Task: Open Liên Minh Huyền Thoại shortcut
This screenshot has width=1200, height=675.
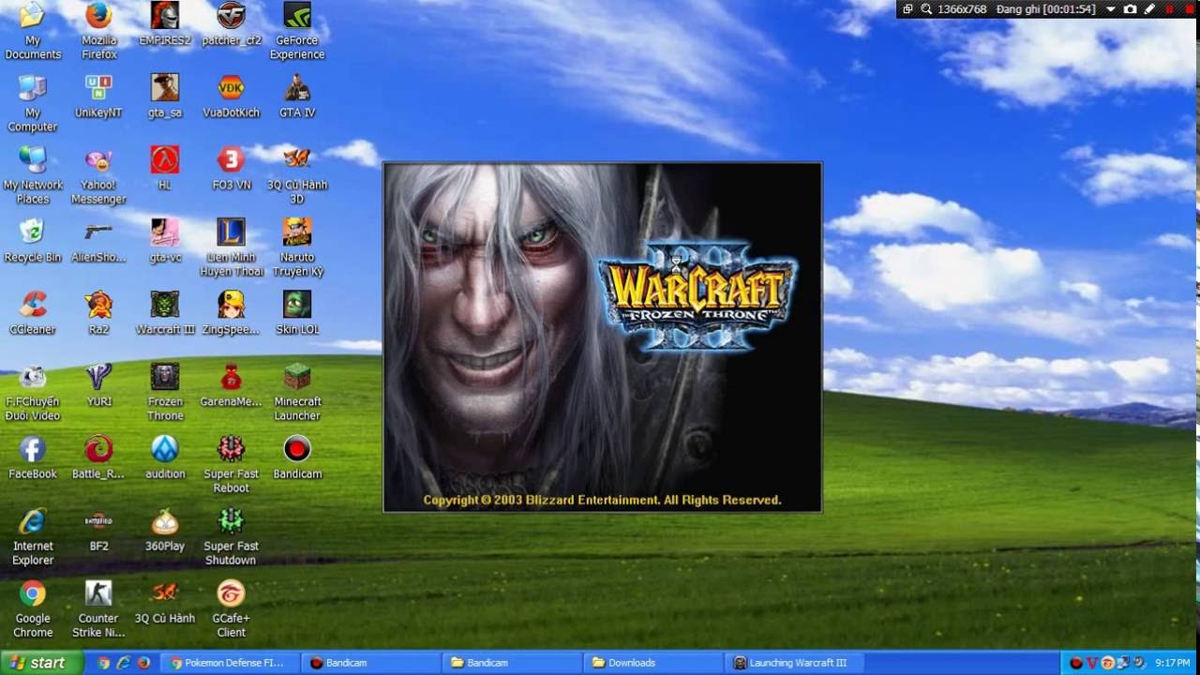Action: [x=231, y=247]
